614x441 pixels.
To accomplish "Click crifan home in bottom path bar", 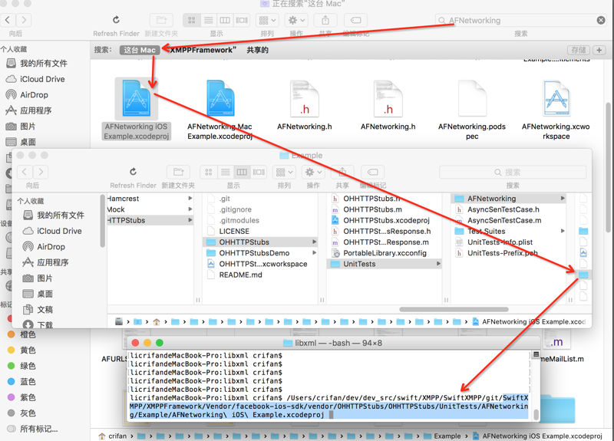I will point(113,436).
